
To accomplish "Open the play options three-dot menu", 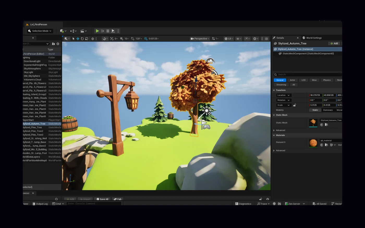I will click(118, 31).
